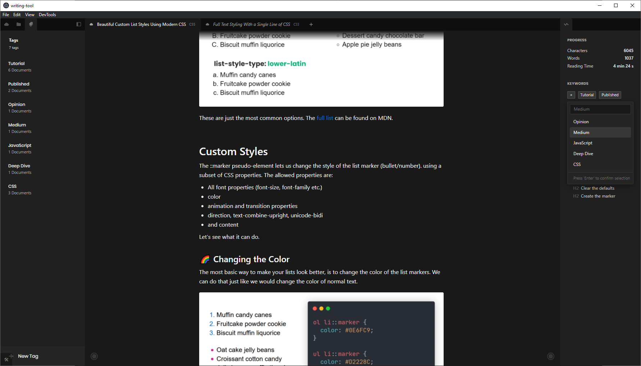Select the tags view icon in sidebar
Image resolution: width=641 pixels, height=366 pixels.
coord(31,24)
